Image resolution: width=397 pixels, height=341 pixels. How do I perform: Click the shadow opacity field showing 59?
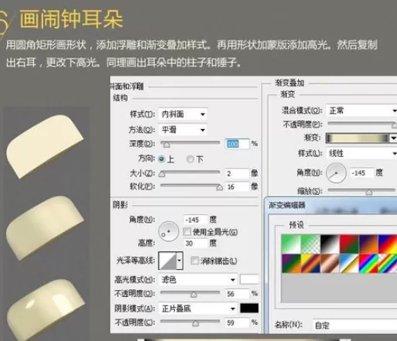(237, 322)
